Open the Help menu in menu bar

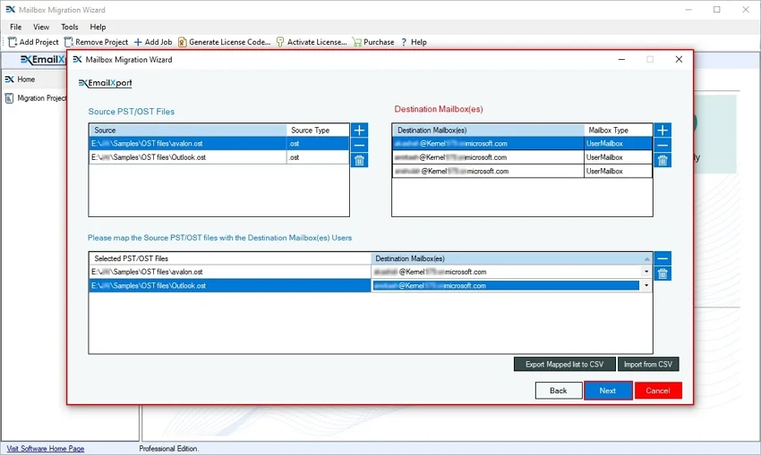coord(98,27)
